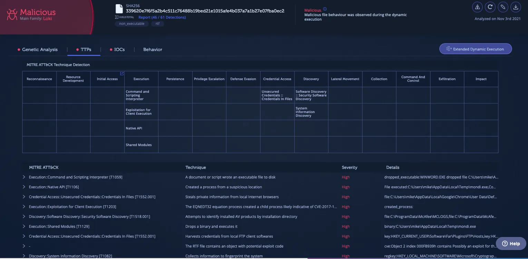528x259 pixels.
Task: Expand the Harvests FTP credentials row
Action: pos(24,236)
